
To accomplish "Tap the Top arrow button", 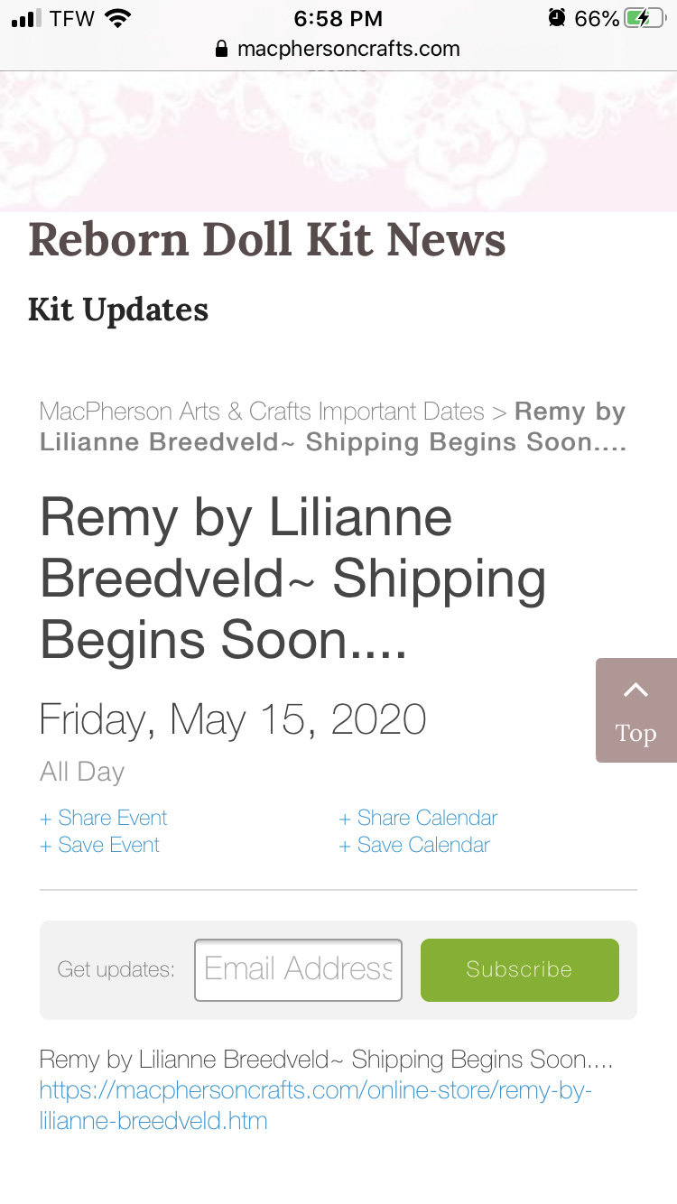I will 636,710.
